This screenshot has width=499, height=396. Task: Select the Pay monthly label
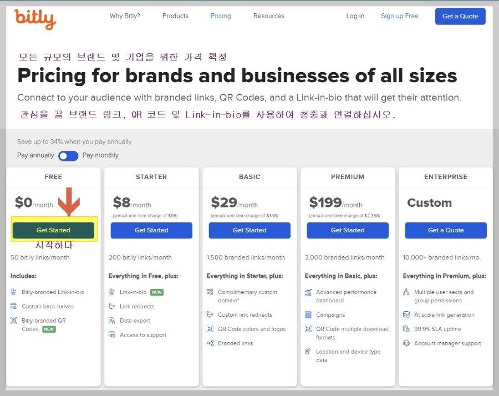(x=100, y=155)
